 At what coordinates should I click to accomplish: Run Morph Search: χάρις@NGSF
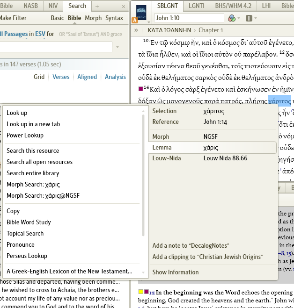[43, 196]
